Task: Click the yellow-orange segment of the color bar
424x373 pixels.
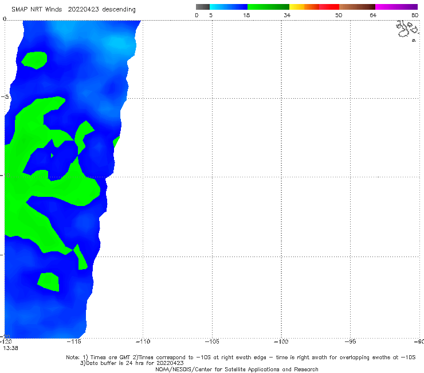Action: click(304, 7)
